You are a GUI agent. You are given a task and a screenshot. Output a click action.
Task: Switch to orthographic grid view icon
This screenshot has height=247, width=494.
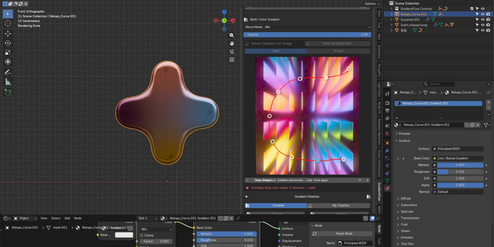click(x=232, y=60)
